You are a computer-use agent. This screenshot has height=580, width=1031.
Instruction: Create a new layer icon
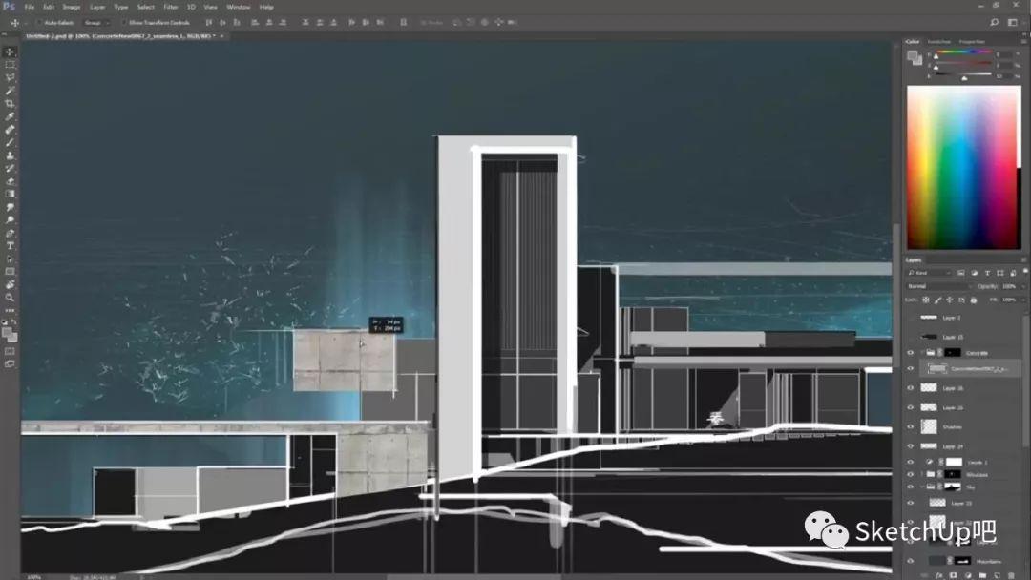tap(997, 575)
